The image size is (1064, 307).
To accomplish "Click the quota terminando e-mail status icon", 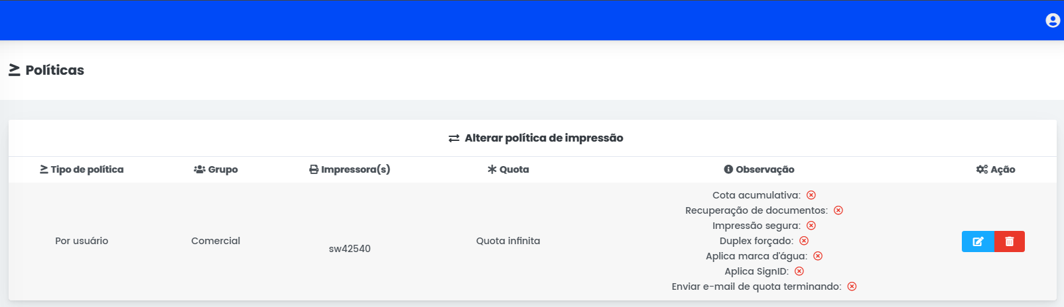I will point(852,286).
